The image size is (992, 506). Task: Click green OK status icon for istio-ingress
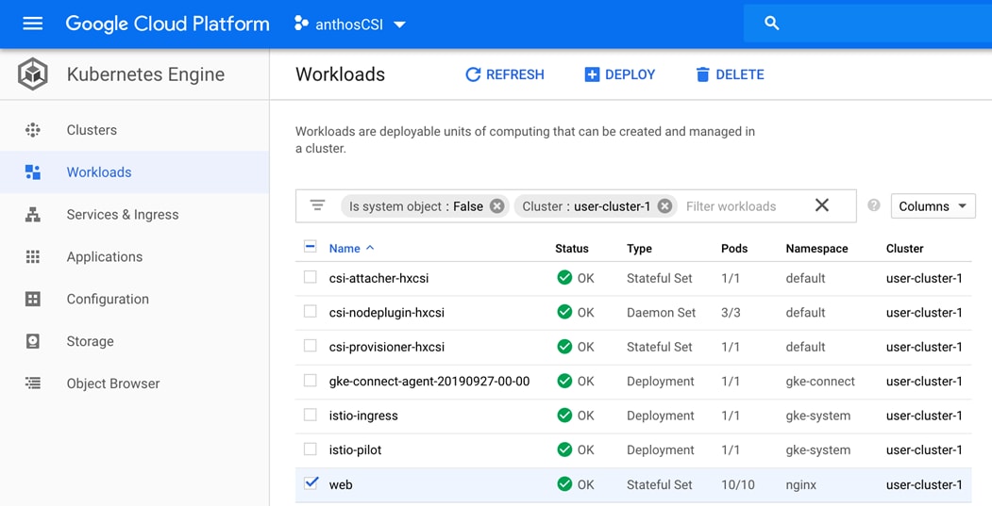(564, 415)
